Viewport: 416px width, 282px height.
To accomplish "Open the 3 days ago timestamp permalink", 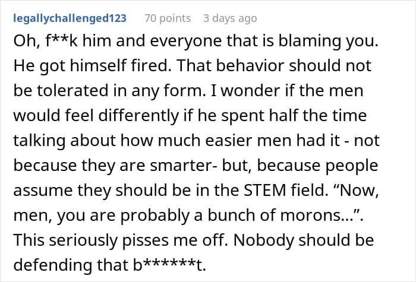I will (230, 18).
